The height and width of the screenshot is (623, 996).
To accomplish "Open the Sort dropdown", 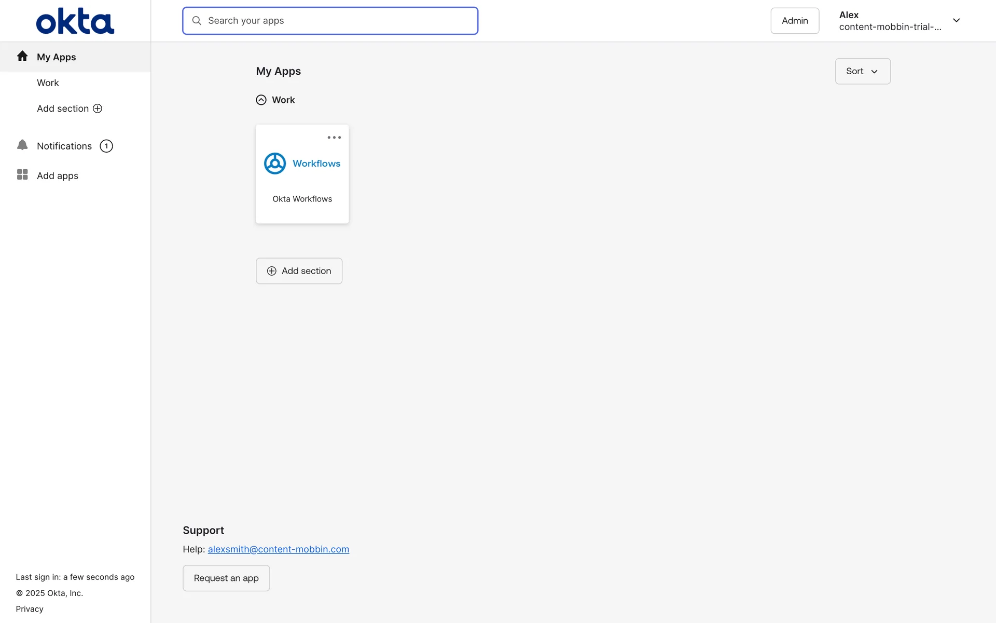I will click(862, 71).
